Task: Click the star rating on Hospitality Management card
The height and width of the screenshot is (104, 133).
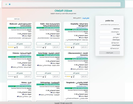Action: tap(68, 47)
